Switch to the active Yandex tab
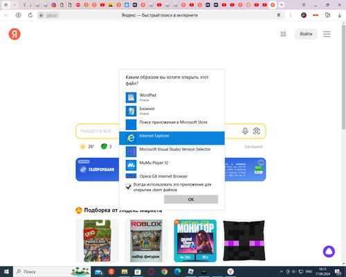The width and height of the screenshot is (346, 277). 273,5
